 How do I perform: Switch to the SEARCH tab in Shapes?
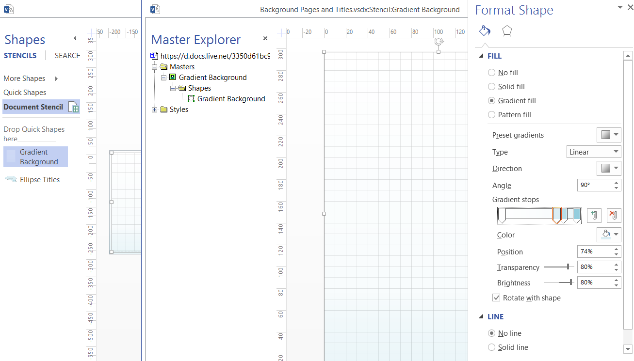click(x=67, y=56)
